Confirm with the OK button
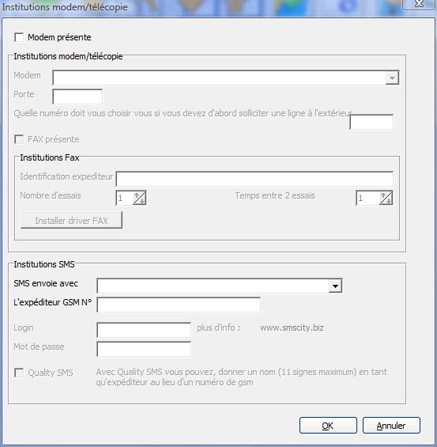This screenshot has width=437, height=447. 328,426
